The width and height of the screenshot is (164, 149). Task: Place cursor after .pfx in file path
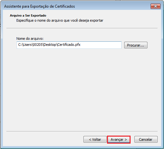tap(81, 45)
